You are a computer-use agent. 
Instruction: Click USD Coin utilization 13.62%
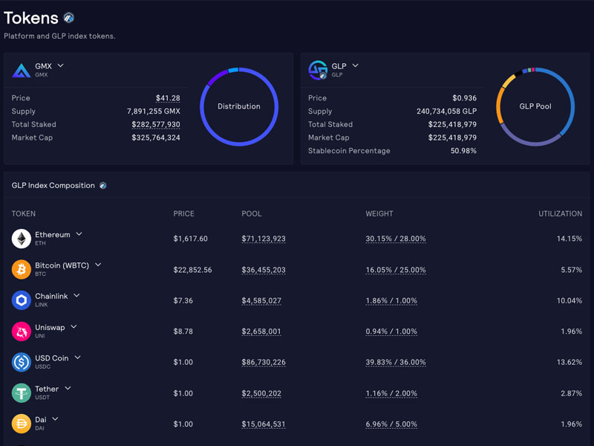click(x=569, y=362)
